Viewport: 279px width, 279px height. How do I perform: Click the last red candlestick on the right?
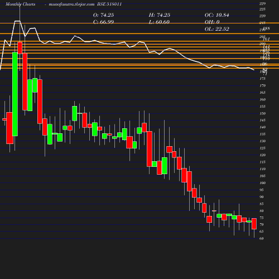click(254, 224)
